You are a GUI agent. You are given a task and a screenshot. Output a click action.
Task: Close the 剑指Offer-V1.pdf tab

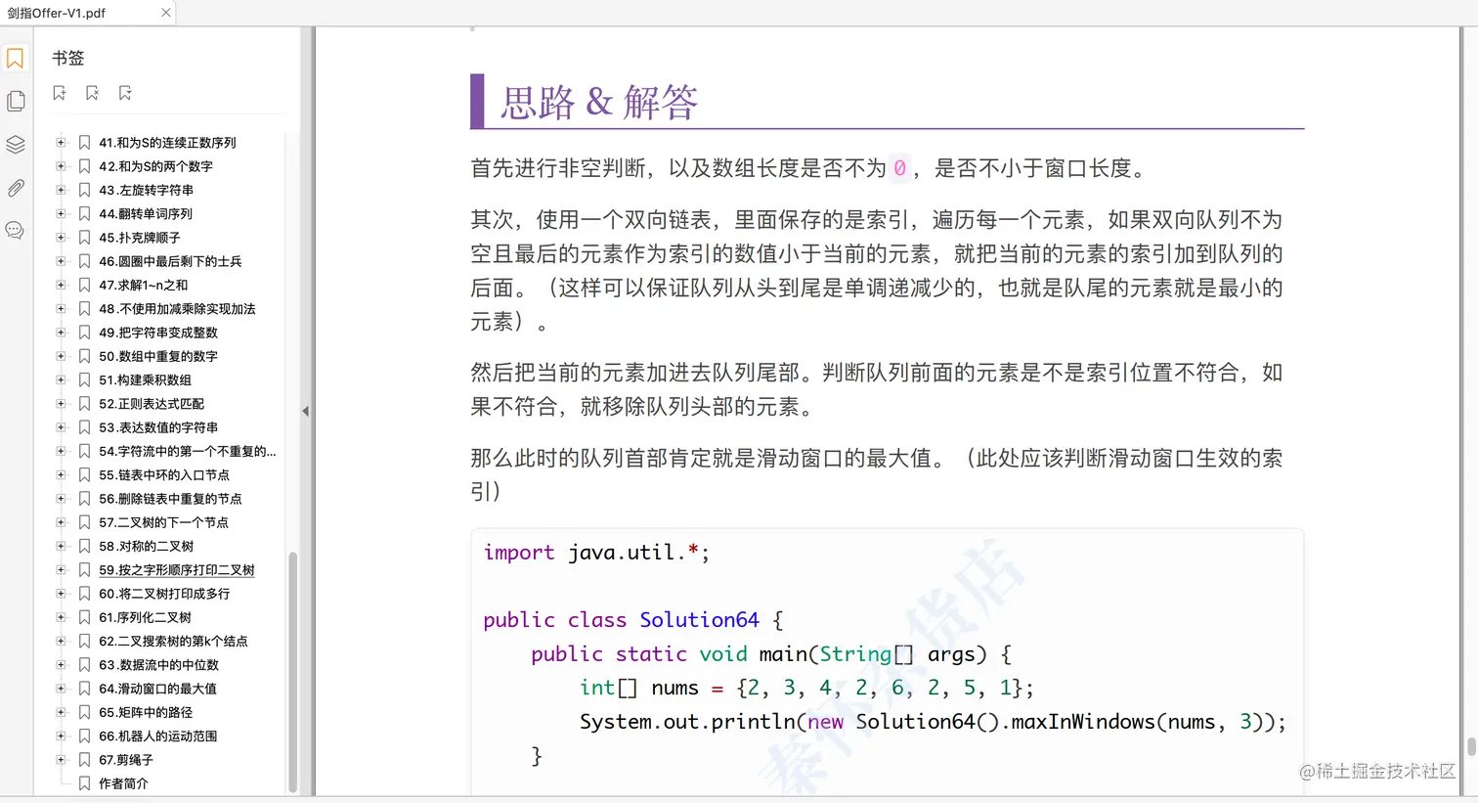click(165, 13)
